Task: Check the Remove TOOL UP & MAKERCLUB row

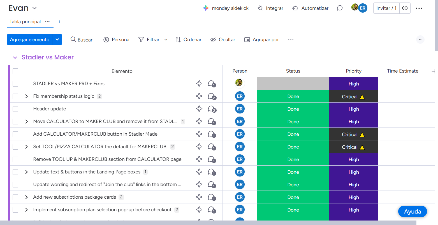Action: [15, 159]
